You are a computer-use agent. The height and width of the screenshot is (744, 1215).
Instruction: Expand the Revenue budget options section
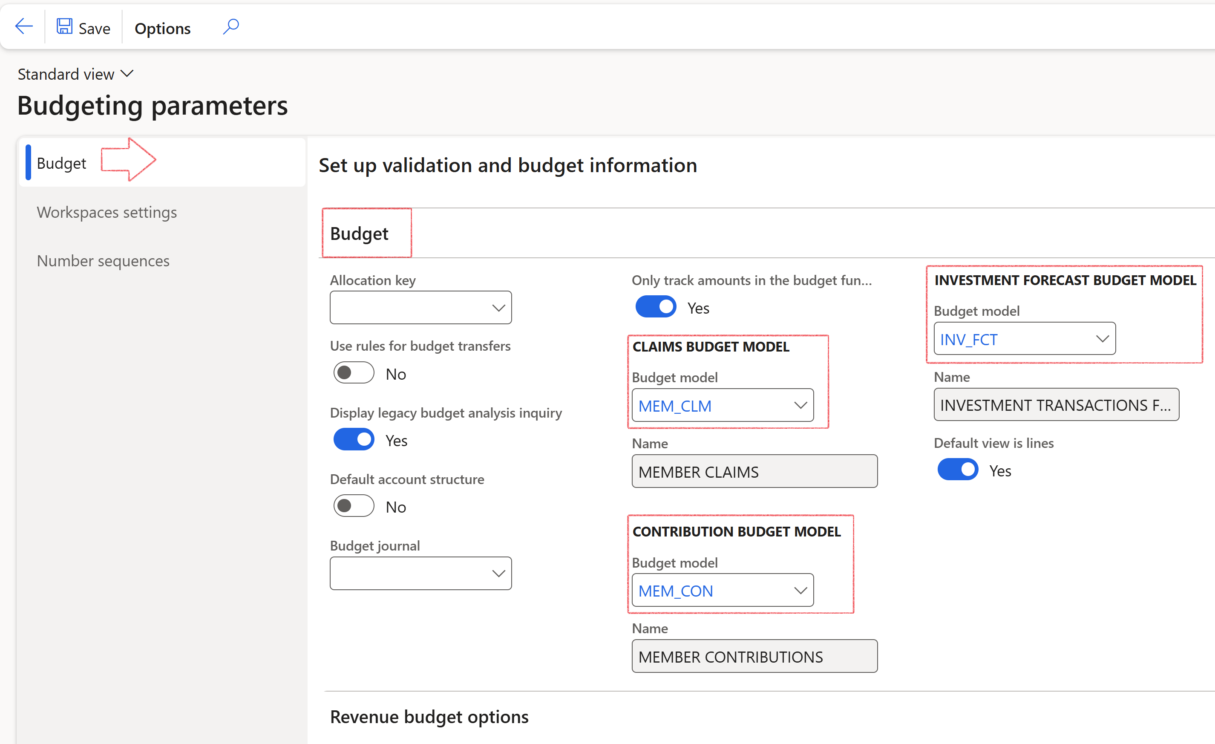point(429,716)
